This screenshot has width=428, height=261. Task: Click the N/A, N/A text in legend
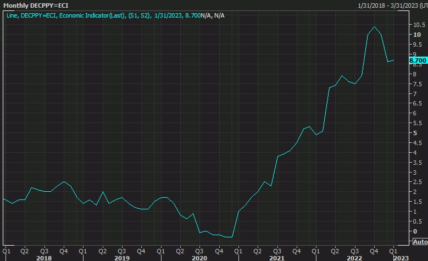[212, 15]
